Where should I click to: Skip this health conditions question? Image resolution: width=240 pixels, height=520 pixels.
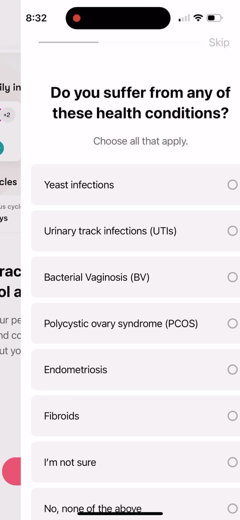pyautogui.click(x=219, y=42)
